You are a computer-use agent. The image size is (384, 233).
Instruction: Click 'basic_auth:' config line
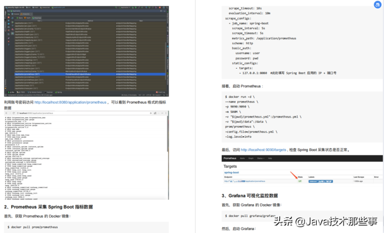[x=241, y=48]
